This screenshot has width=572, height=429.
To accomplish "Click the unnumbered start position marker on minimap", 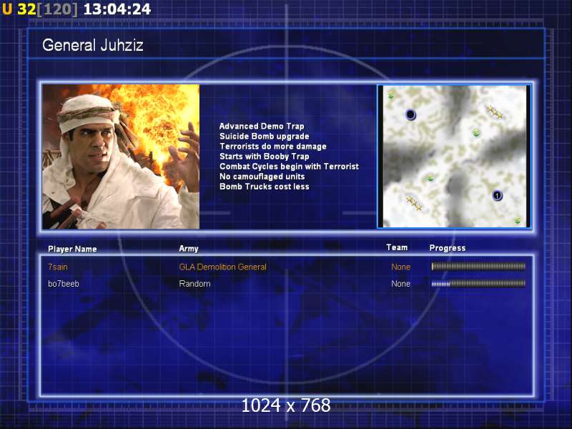I will (x=410, y=114).
